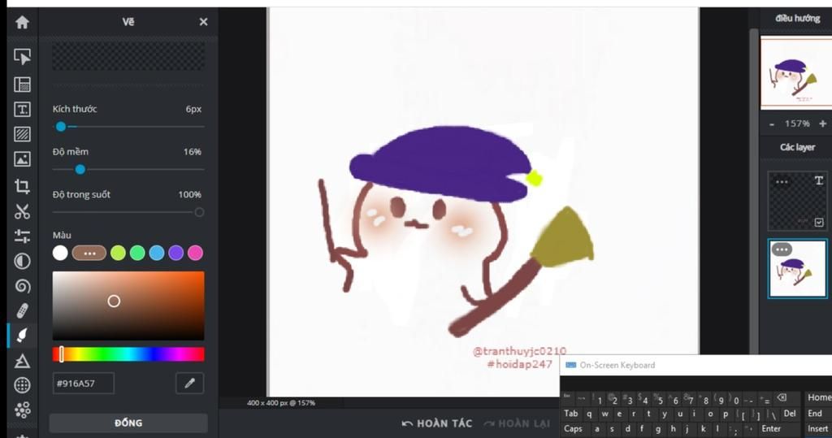Select the Heal bandage tool
The width and height of the screenshot is (832, 438).
tap(22, 310)
